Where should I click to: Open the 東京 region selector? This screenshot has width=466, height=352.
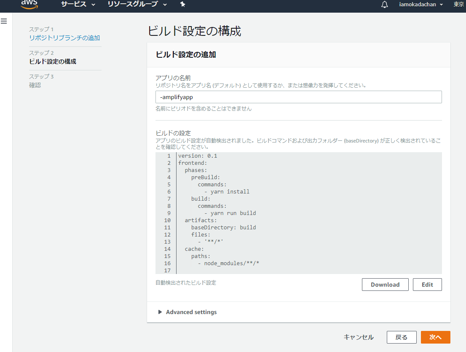click(x=459, y=5)
